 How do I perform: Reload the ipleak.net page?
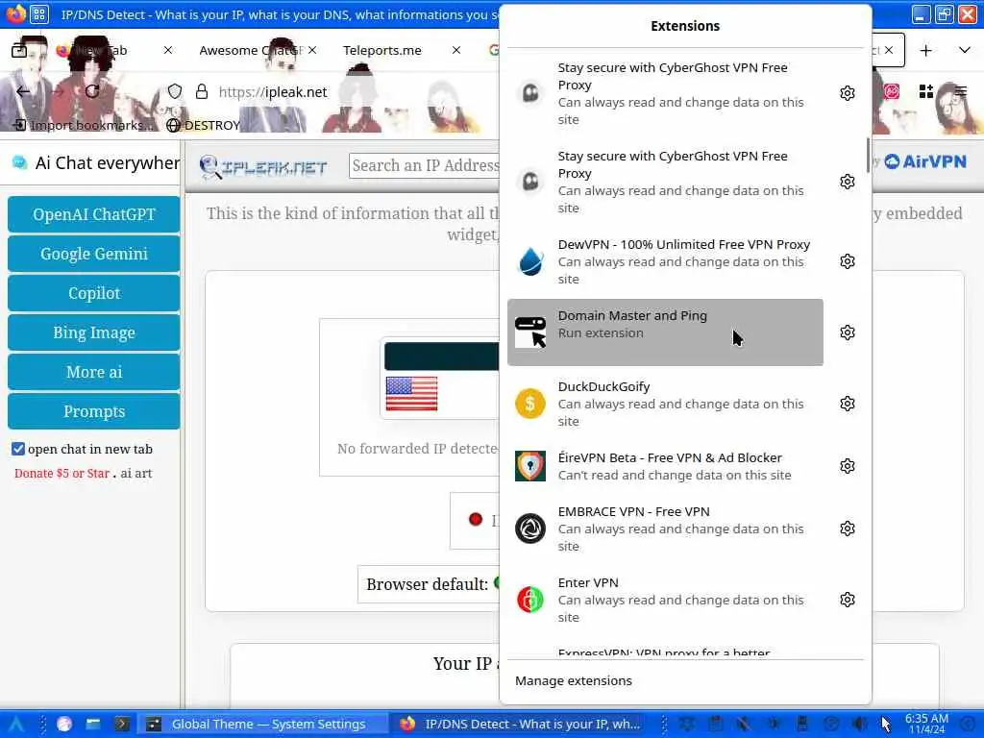[92, 91]
